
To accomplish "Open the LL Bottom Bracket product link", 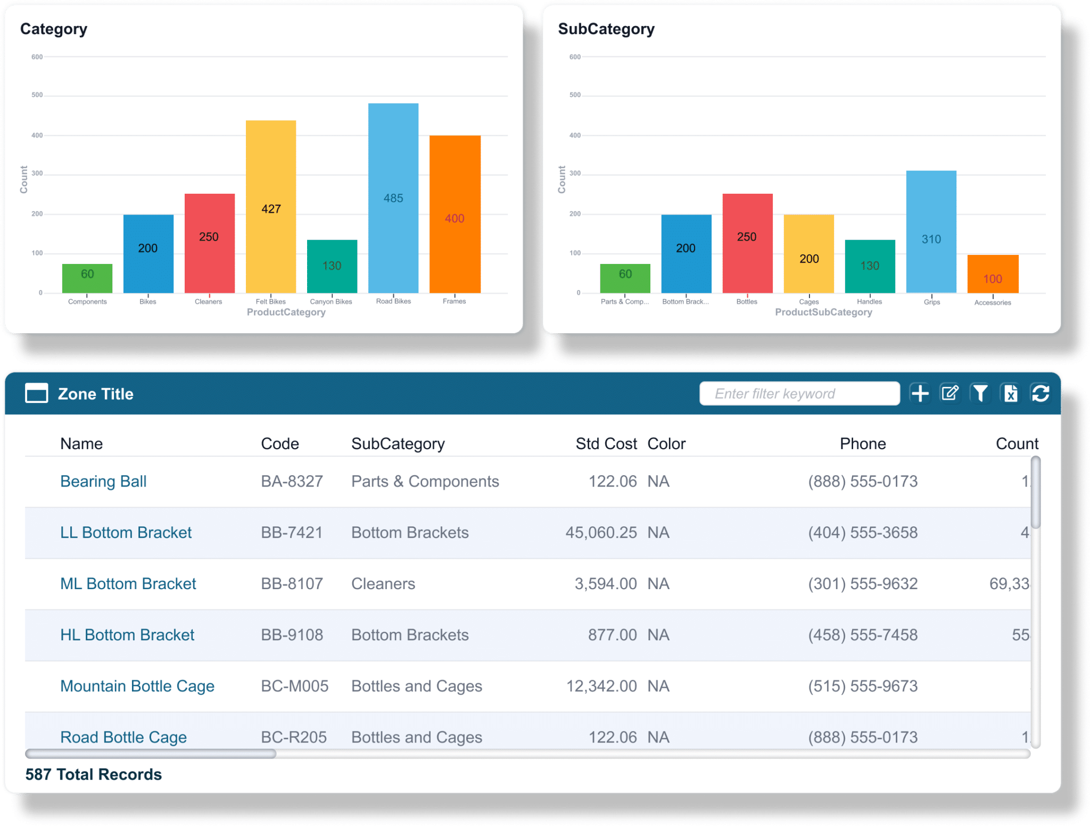I will [x=126, y=532].
